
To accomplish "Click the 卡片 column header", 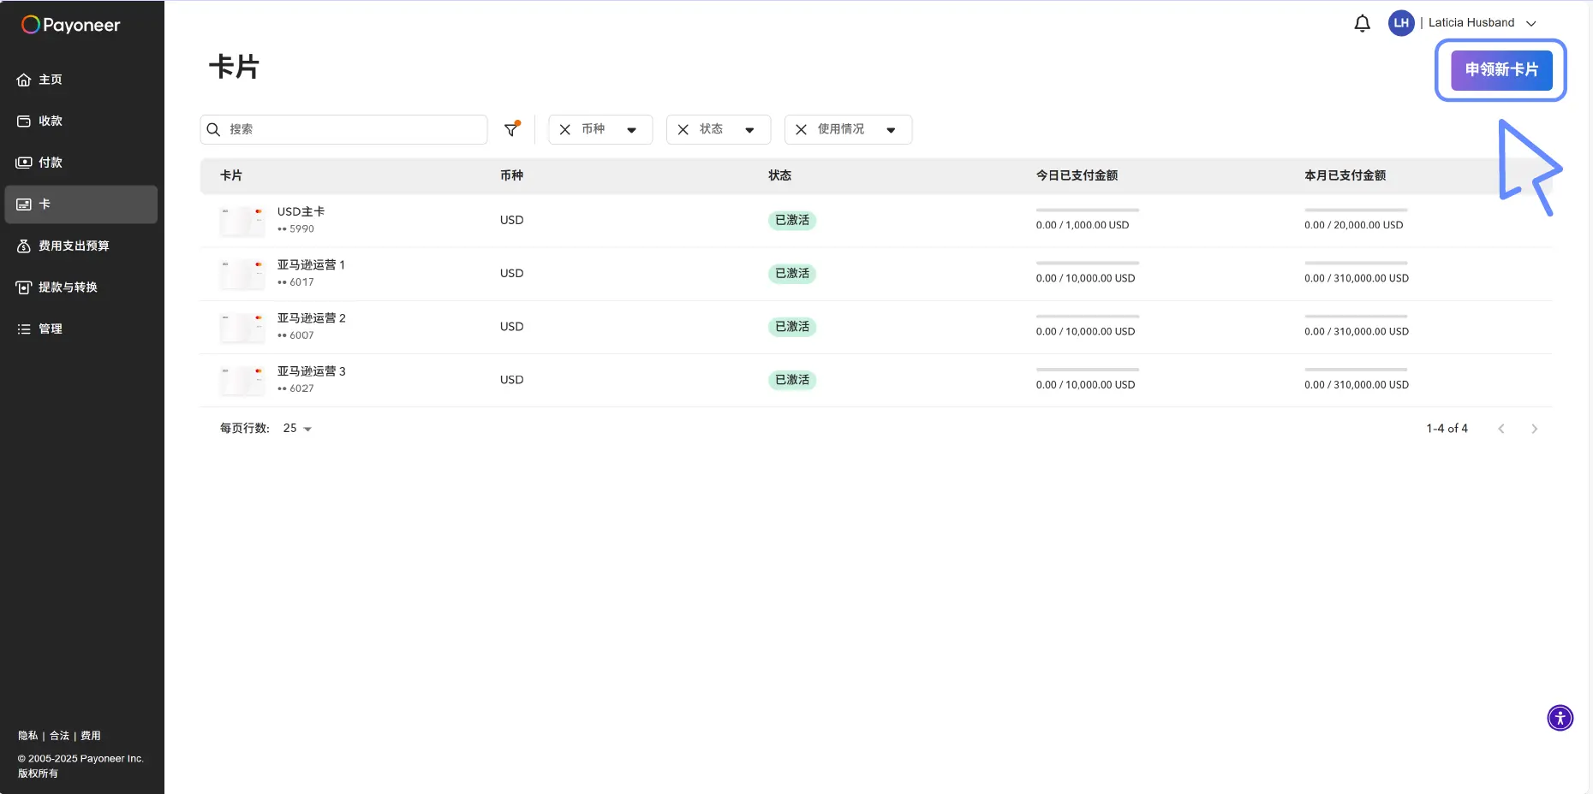I will point(231,175).
